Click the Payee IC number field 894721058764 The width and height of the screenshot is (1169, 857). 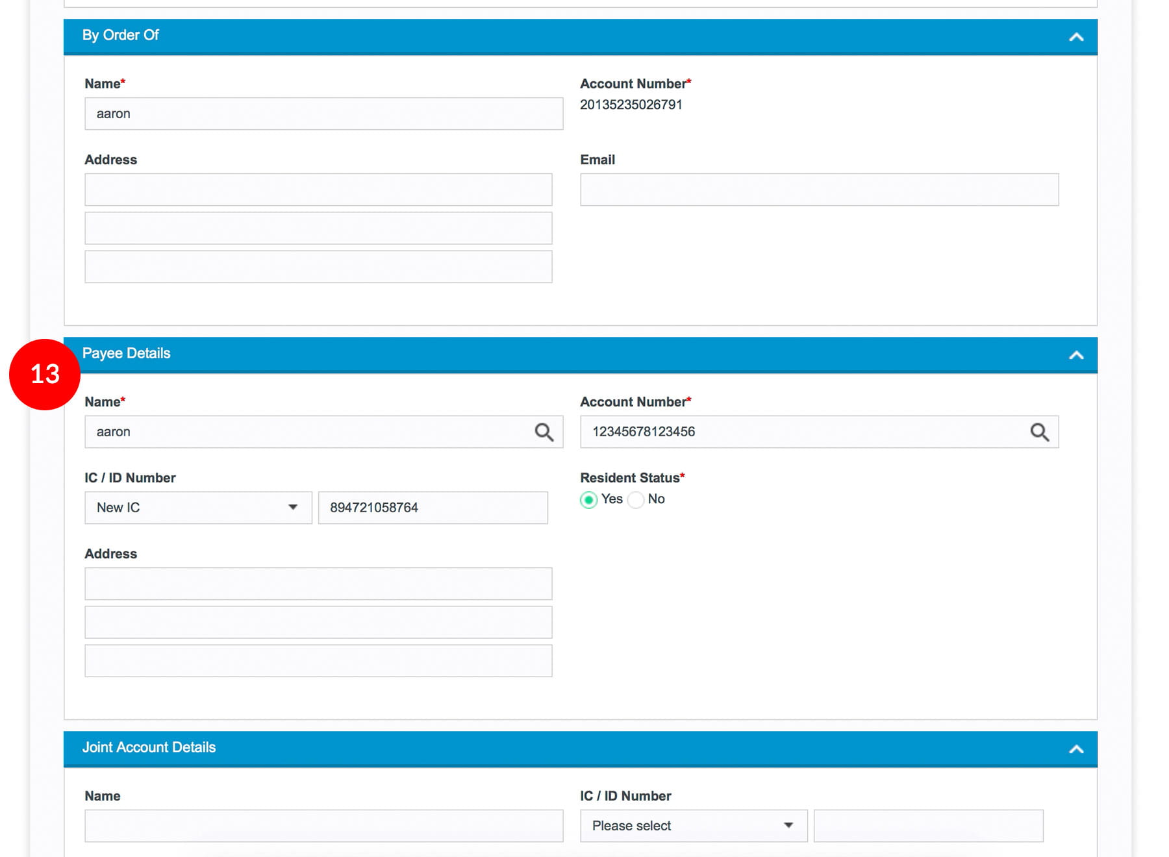pos(433,508)
